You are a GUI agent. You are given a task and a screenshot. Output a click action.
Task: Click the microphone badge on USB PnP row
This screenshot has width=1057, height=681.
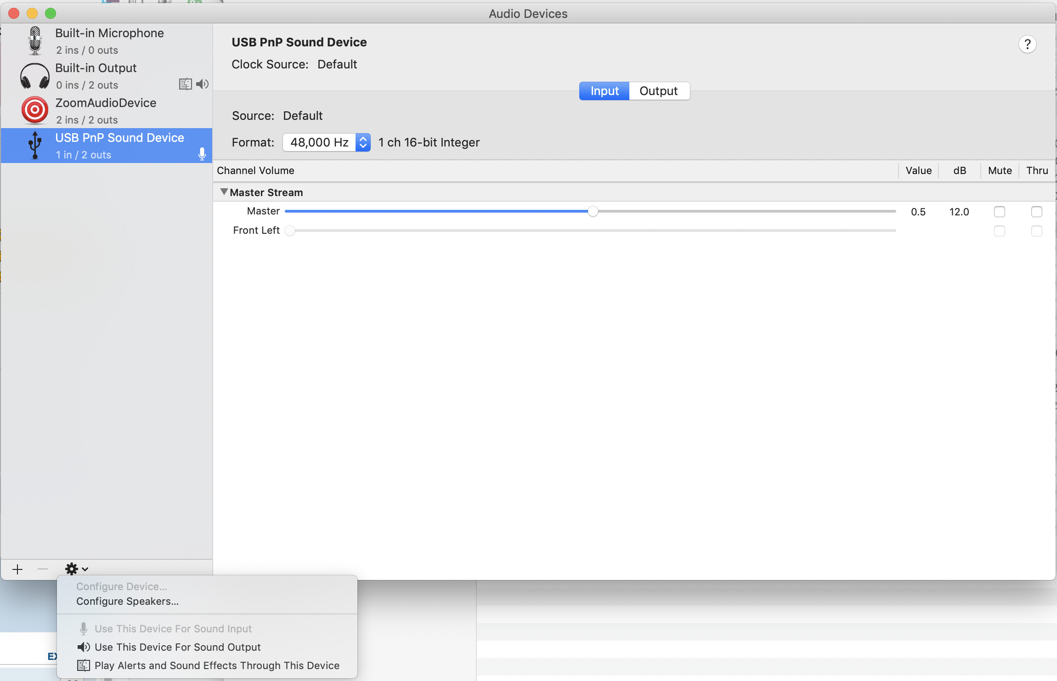[x=201, y=154]
